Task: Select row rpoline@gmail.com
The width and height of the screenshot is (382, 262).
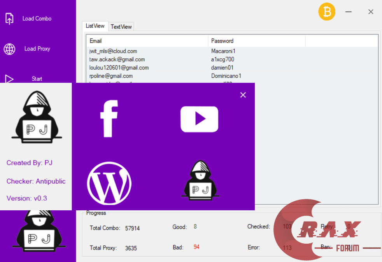Action: [232, 76]
